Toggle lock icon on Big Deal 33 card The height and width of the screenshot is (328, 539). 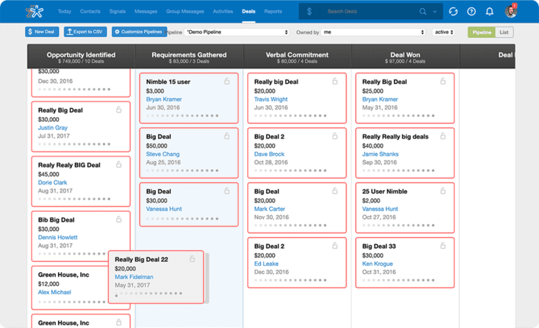443,245
